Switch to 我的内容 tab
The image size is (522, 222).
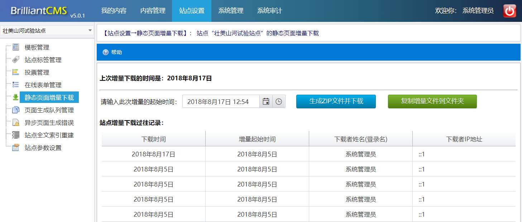click(x=114, y=11)
